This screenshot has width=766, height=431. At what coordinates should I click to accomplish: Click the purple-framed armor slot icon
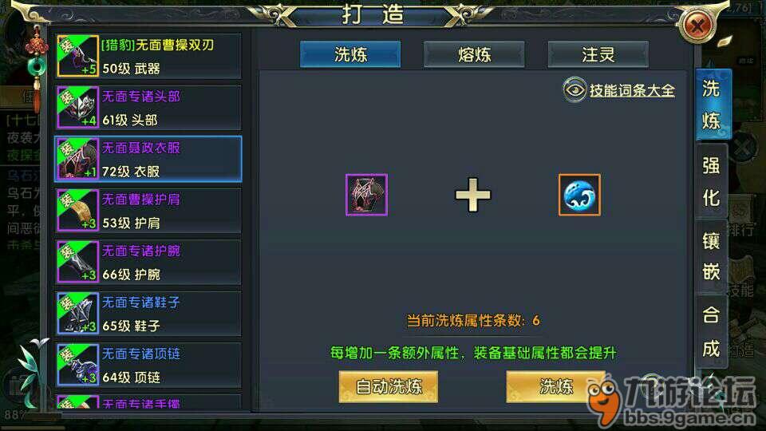[x=366, y=195]
